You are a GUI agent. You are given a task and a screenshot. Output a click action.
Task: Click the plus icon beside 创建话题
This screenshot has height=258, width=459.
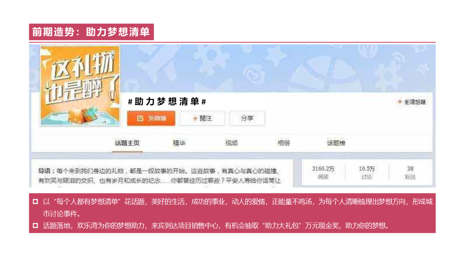399,101
